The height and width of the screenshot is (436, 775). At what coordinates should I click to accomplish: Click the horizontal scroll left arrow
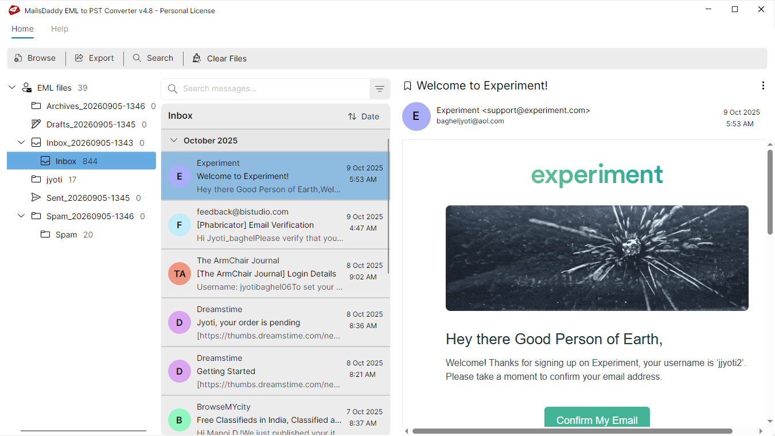407,431
